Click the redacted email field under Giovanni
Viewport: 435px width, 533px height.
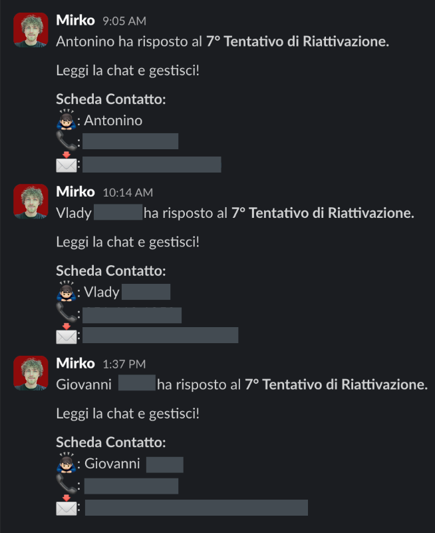pyautogui.click(x=196, y=508)
